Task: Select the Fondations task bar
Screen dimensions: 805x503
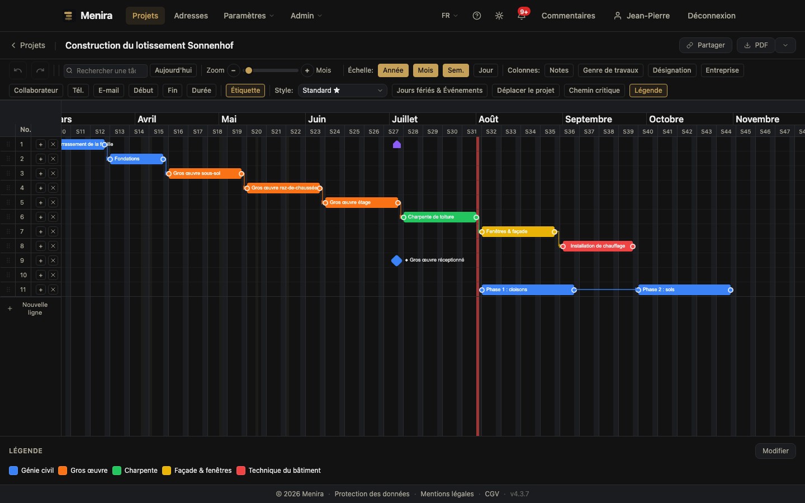Action: click(x=137, y=159)
